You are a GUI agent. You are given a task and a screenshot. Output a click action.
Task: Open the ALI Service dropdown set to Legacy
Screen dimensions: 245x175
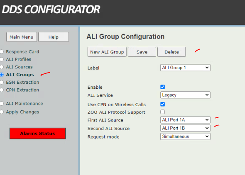coord(185,95)
